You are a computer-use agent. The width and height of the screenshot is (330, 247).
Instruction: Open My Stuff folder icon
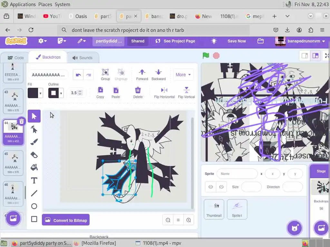[x=260, y=41]
